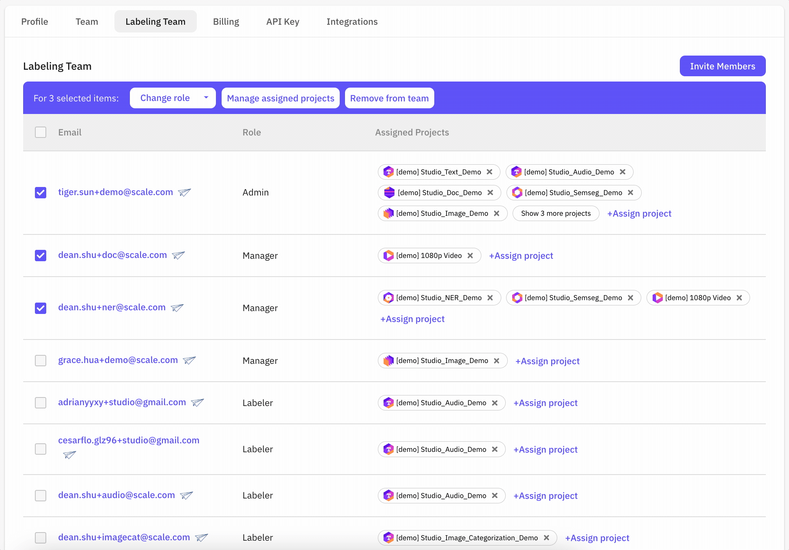Open the Integrations tab
This screenshot has height=550, width=789.
(352, 21)
